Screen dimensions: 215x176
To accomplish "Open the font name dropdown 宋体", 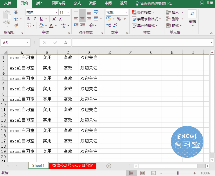I will pos(56,12).
